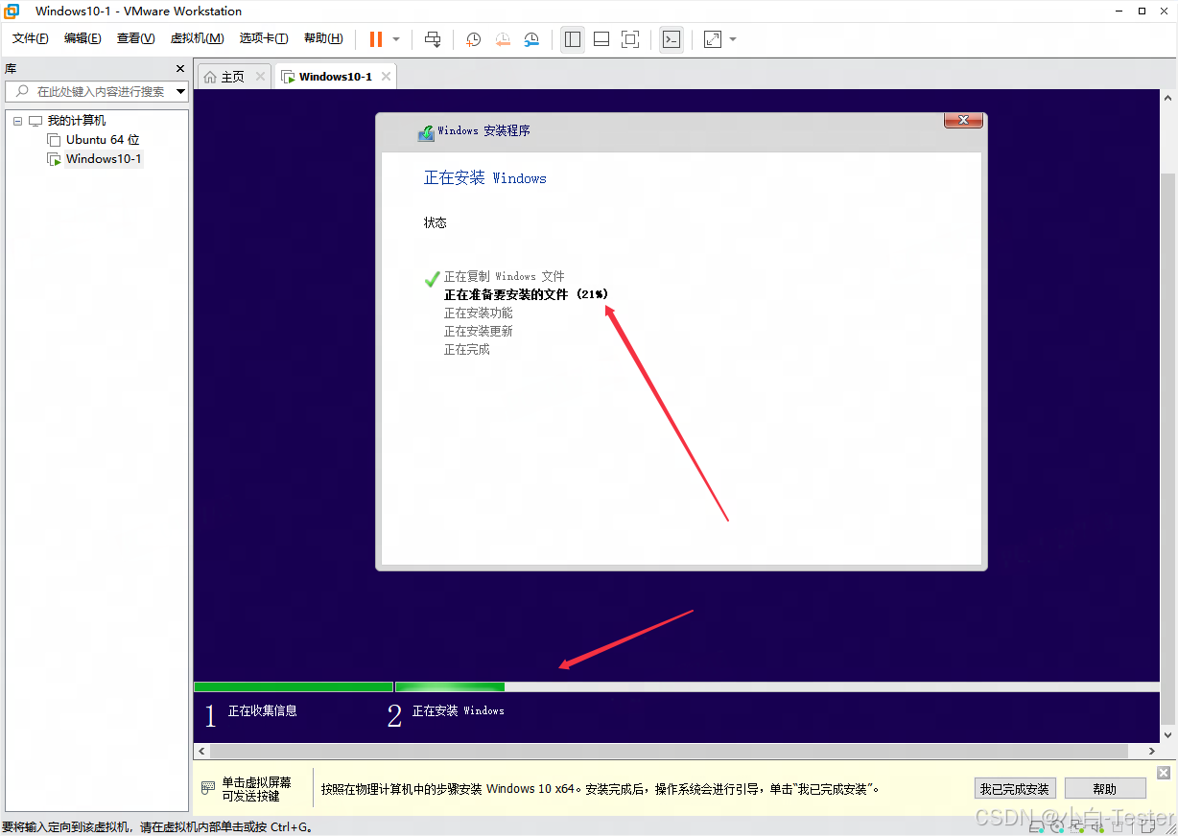Click the VMware Workstation title bar icon
1178x836 pixels.
pyautogui.click(x=12, y=11)
